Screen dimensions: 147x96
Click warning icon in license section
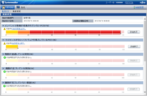5,43
